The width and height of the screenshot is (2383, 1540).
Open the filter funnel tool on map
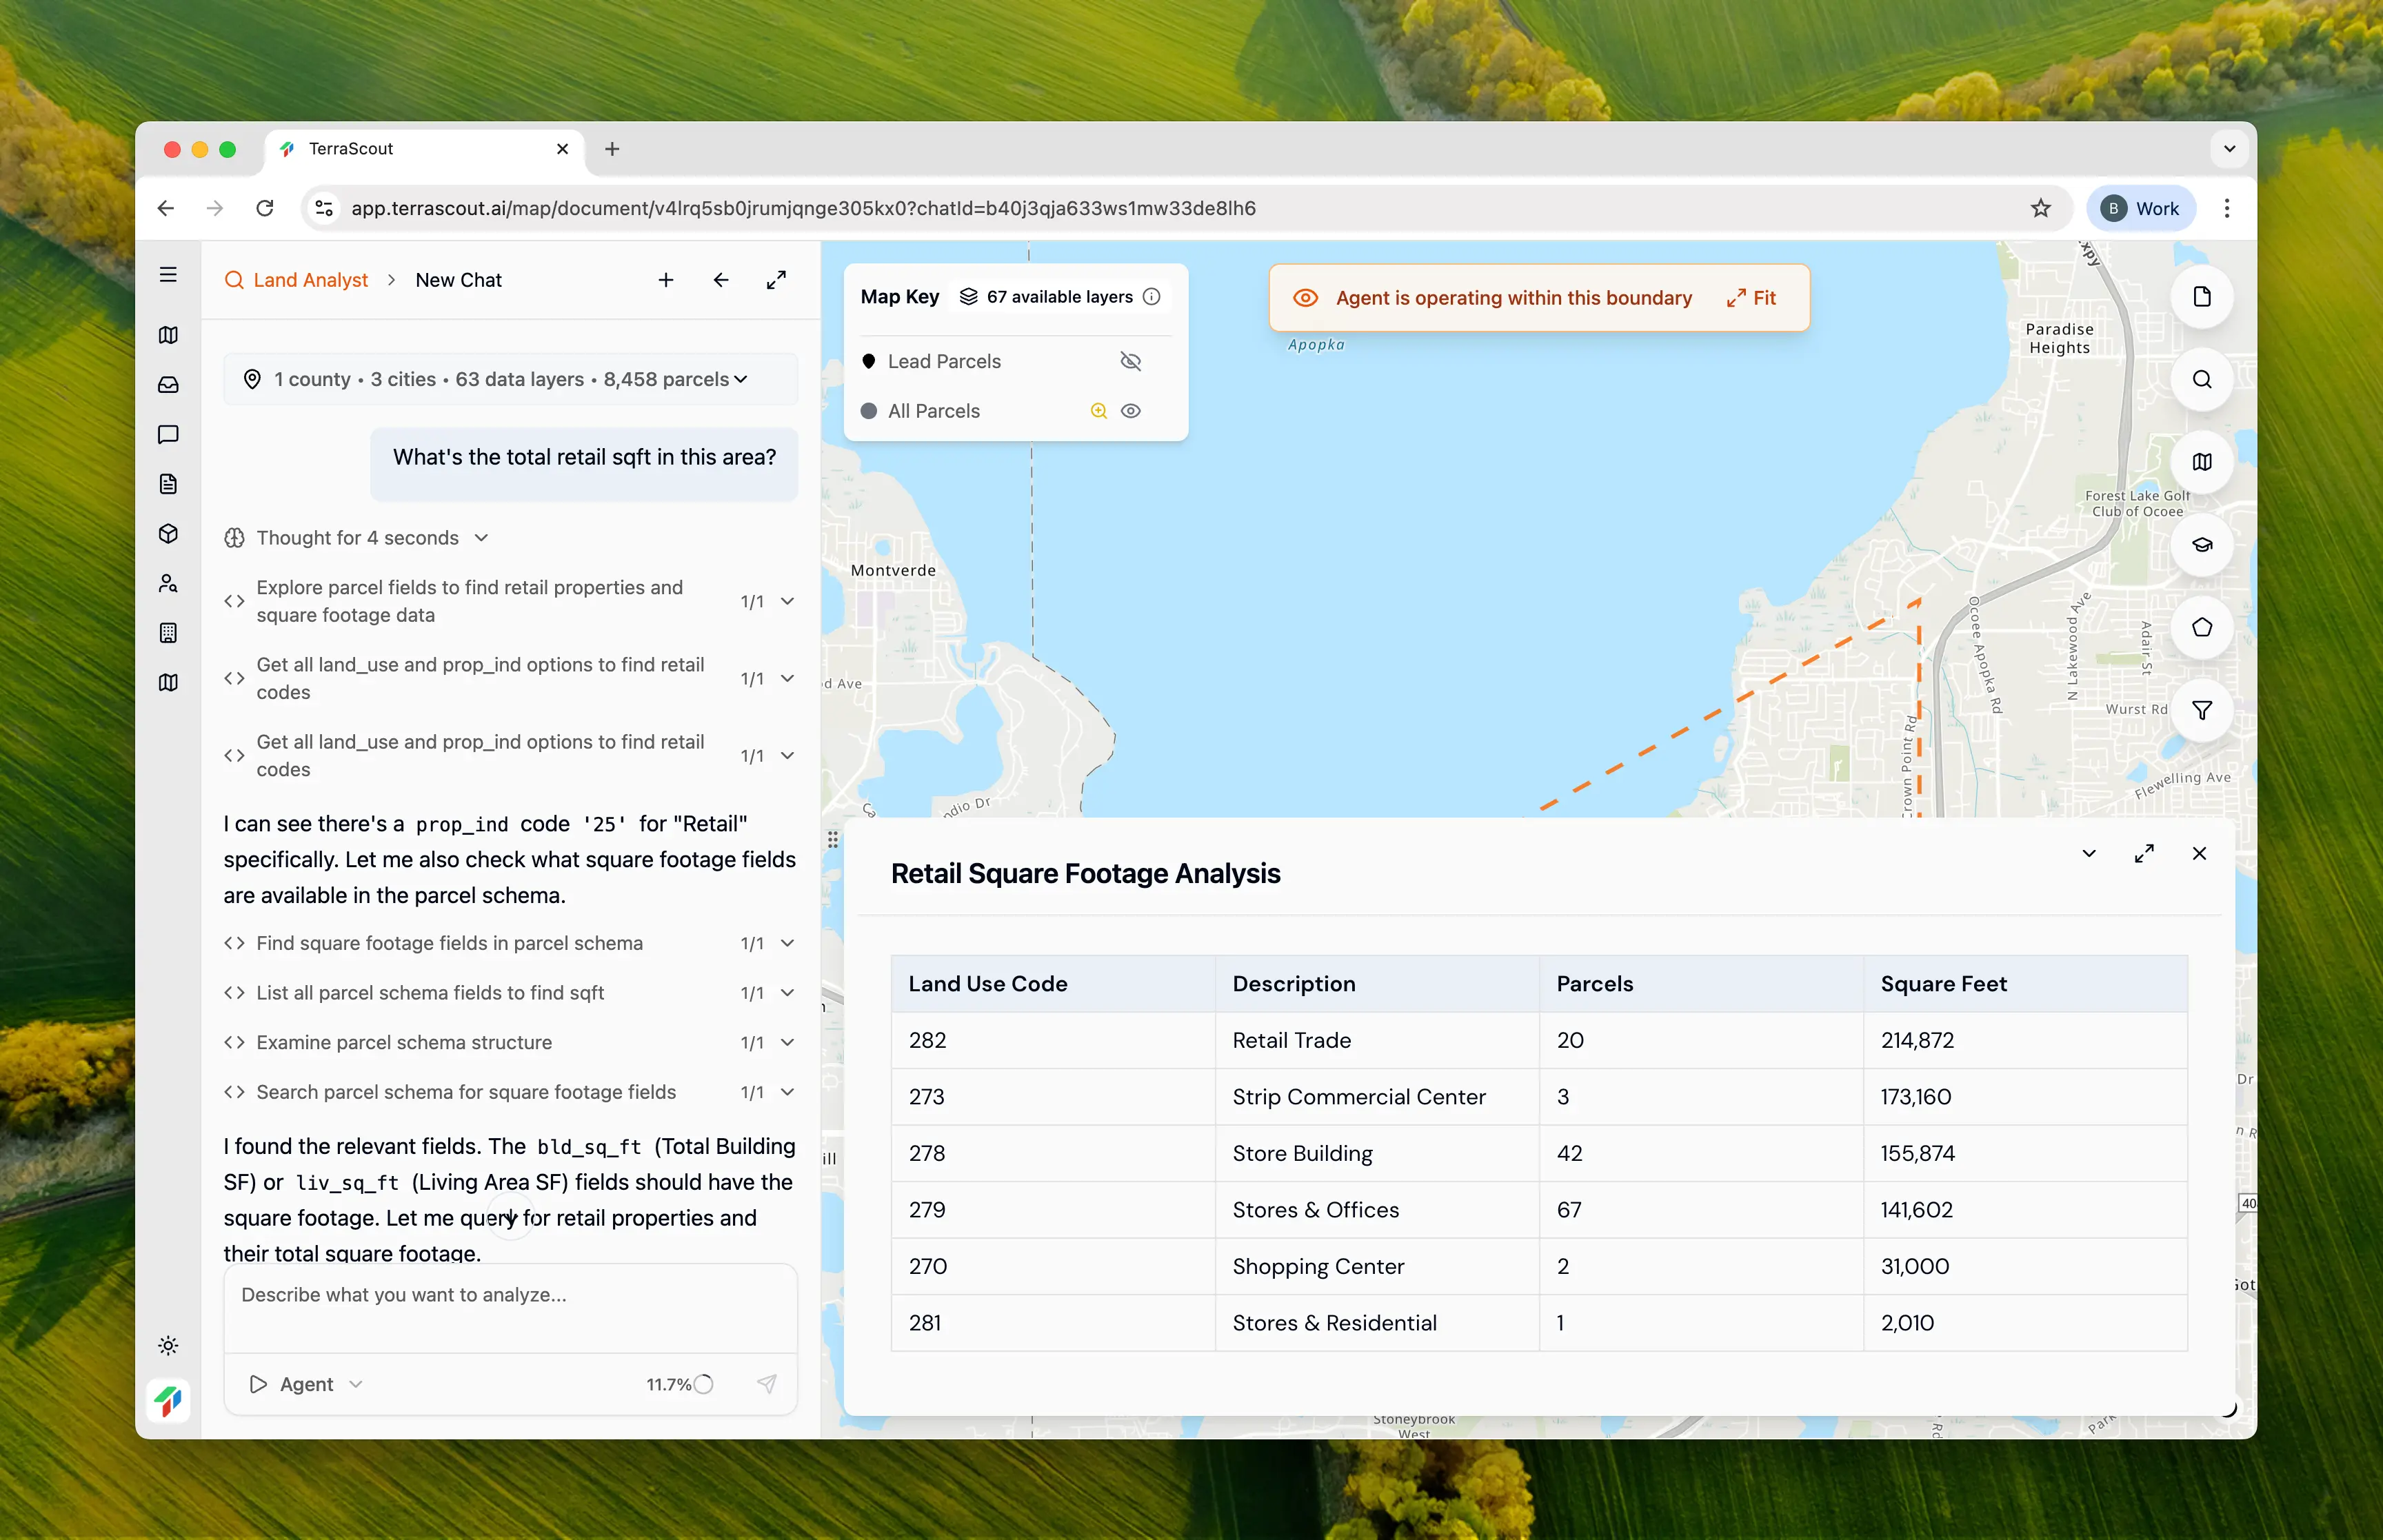tap(2201, 710)
